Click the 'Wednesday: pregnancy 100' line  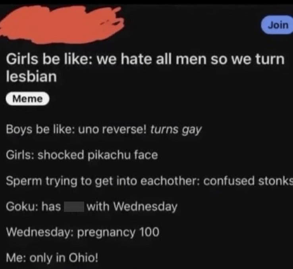point(83,232)
